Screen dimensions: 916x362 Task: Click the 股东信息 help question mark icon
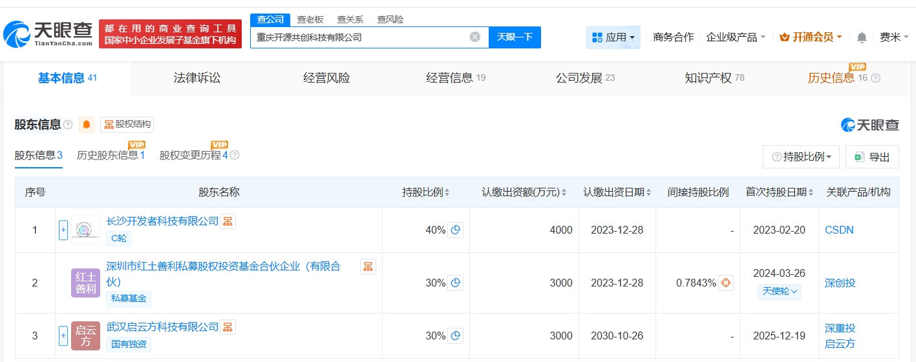pos(68,125)
